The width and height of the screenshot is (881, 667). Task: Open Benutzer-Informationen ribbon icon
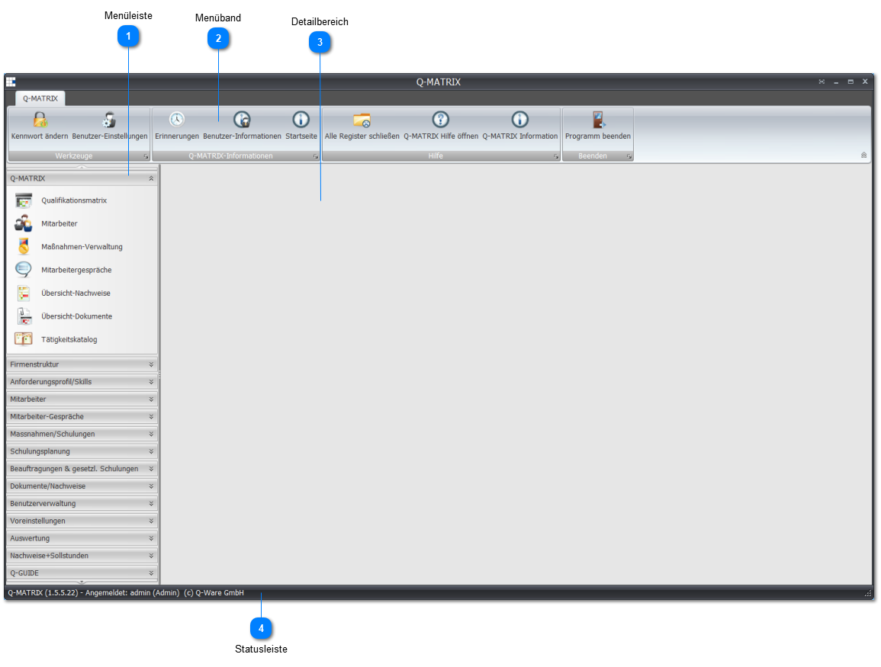point(242,120)
